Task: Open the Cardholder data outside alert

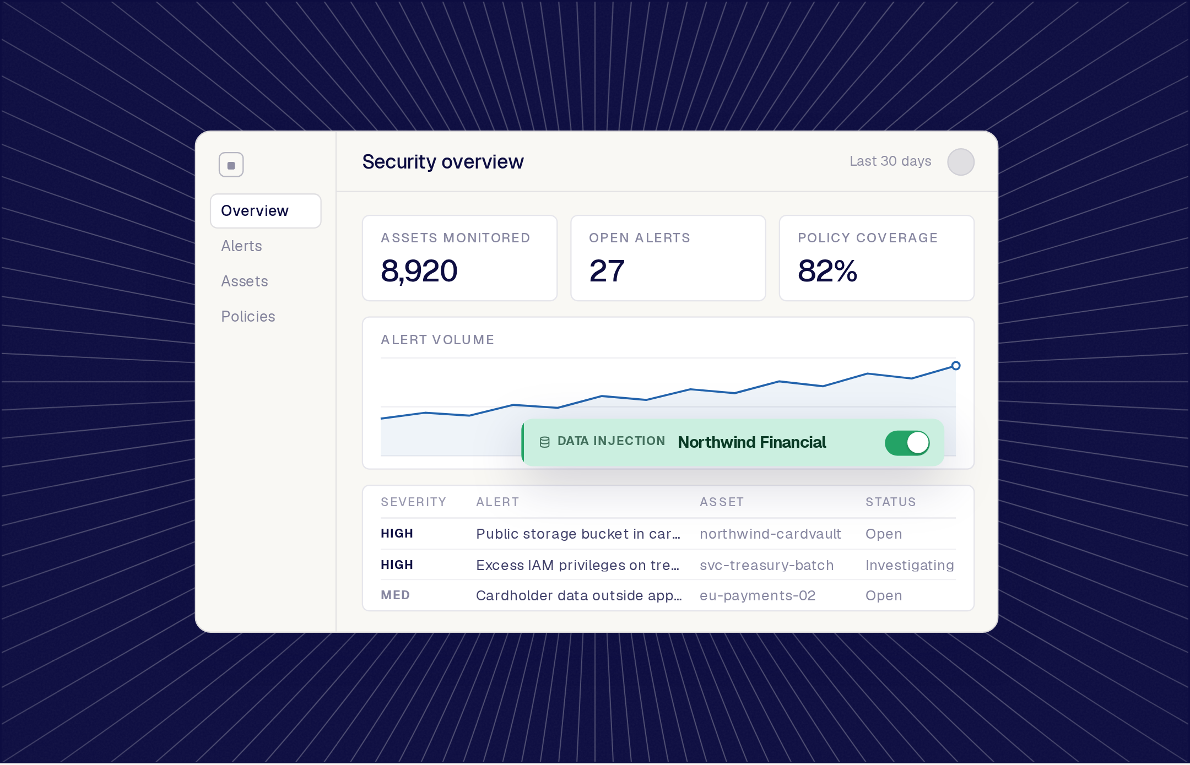Action: (578, 596)
